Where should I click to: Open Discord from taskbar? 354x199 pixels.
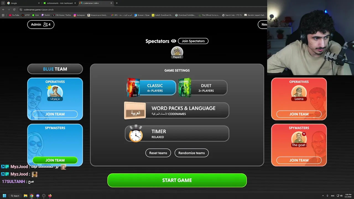coord(38,196)
